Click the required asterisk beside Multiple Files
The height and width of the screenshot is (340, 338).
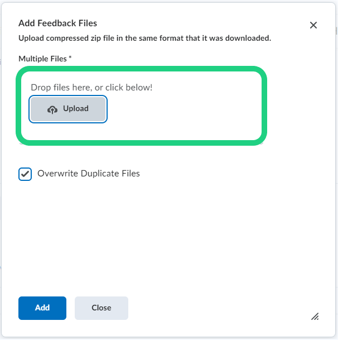pos(70,58)
